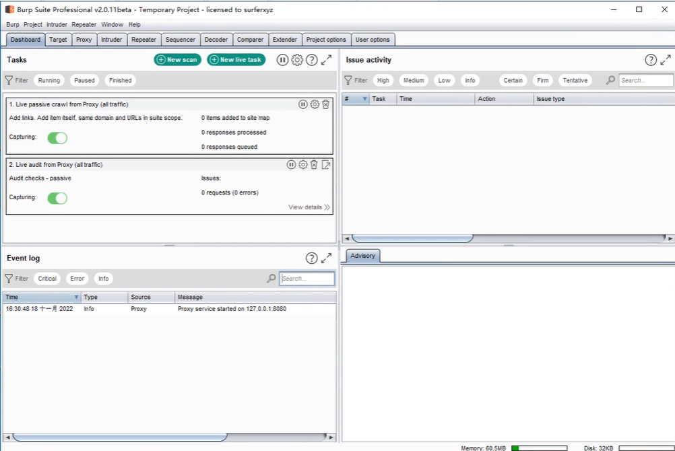Toggle the Medium severity issue filter
675x451 pixels.
click(414, 80)
